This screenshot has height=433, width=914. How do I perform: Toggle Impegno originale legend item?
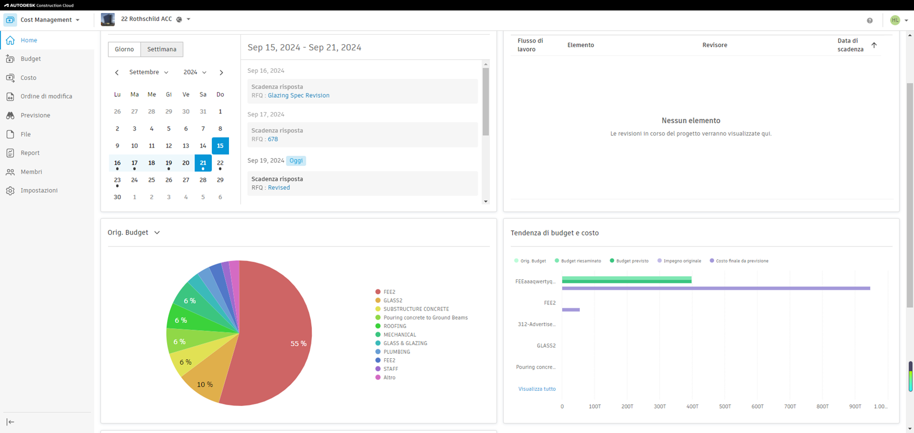[679, 261]
